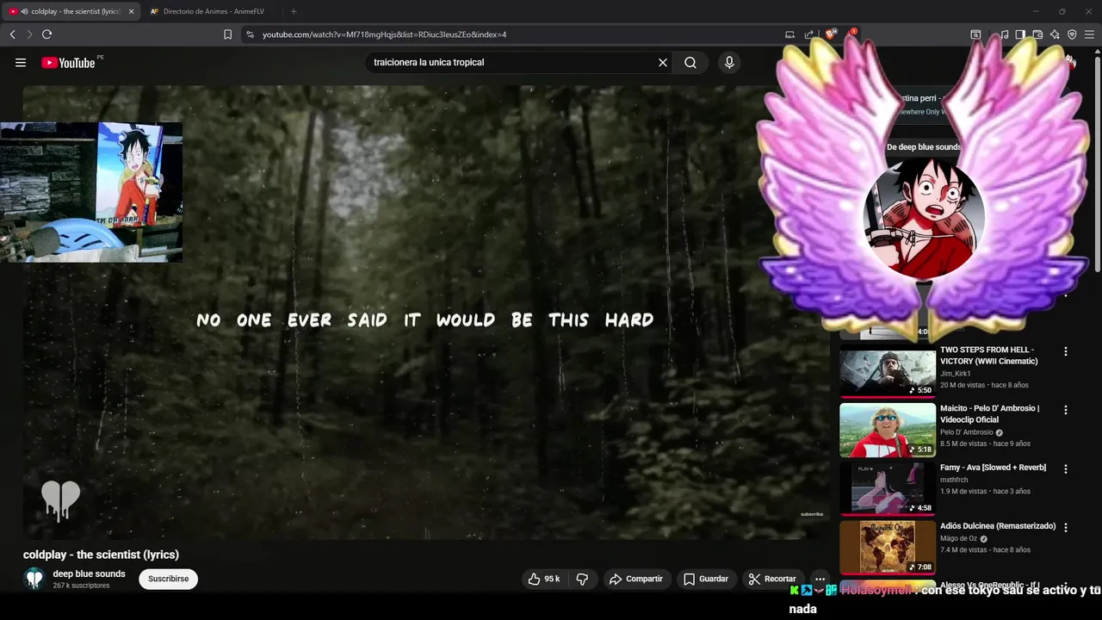
Task: Open Maicito Pelo D' Ambrosio thumbnail
Action: coord(888,430)
